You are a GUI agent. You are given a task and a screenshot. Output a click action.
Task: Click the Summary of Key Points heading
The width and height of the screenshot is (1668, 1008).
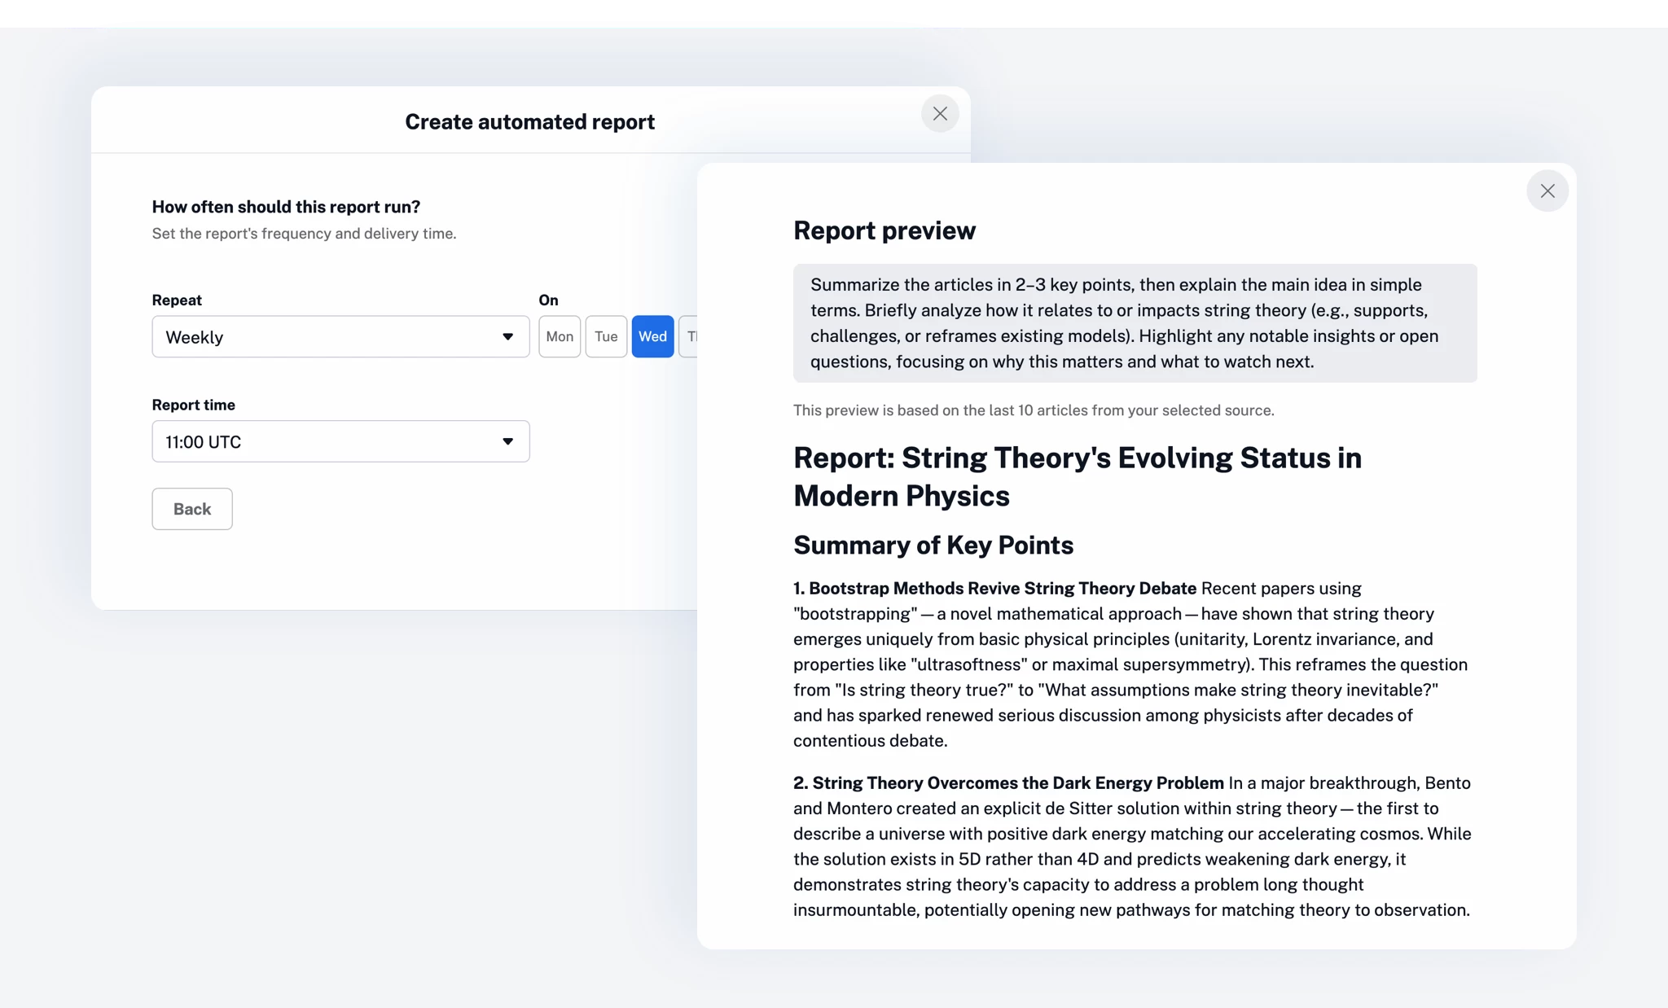933,545
